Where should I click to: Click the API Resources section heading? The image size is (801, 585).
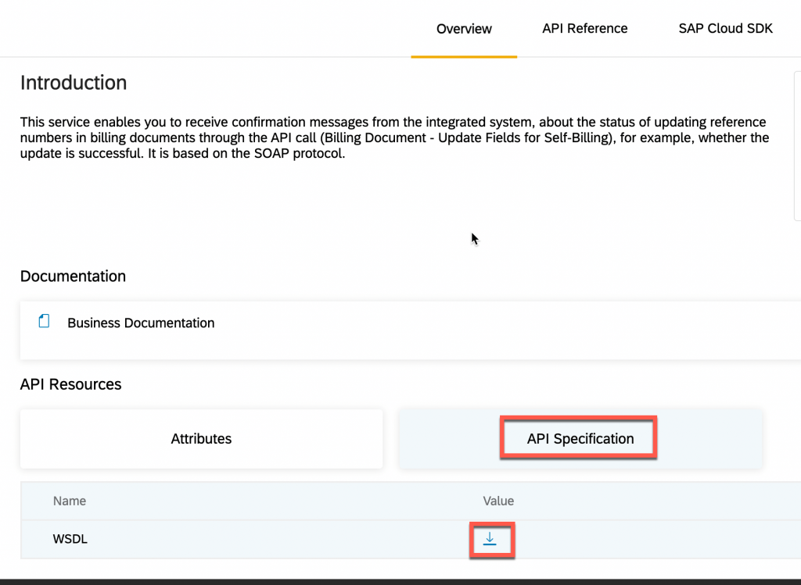pos(71,384)
